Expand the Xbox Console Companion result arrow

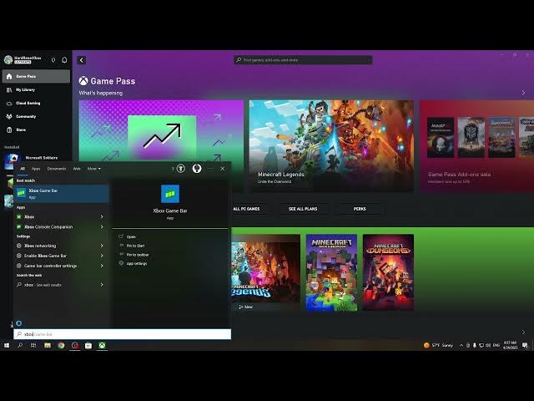(102, 226)
